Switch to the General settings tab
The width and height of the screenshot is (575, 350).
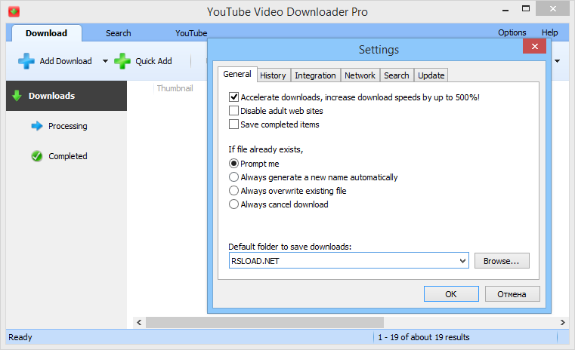[x=237, y=74]
